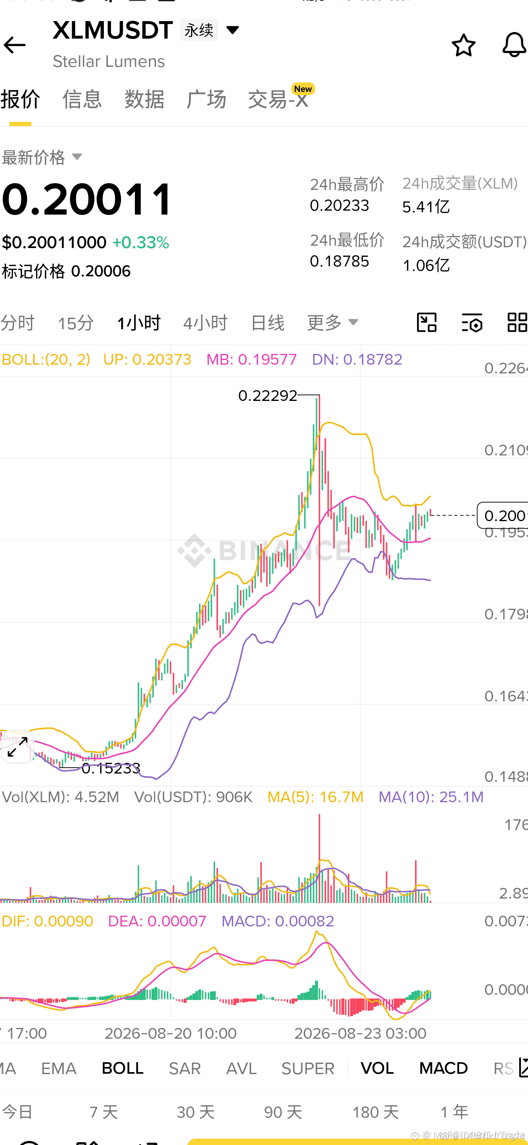Image resolution: width=528 pixels, height=1145 pixels.
Task: Tap the 24h最高价 0.20233 value
Action: click(x=339, y=205)
